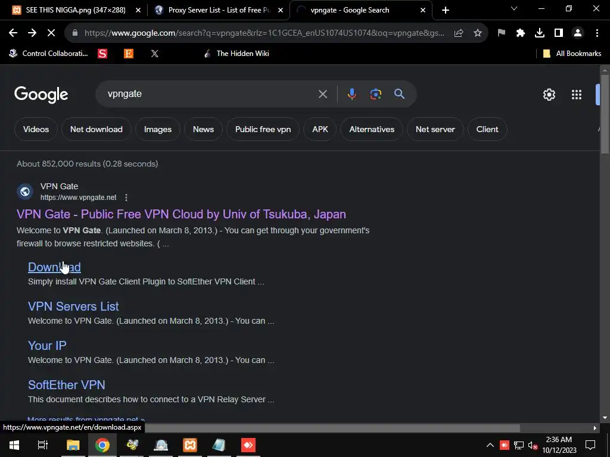Open the Extensions puzzle menu

(x=521, y=33)
